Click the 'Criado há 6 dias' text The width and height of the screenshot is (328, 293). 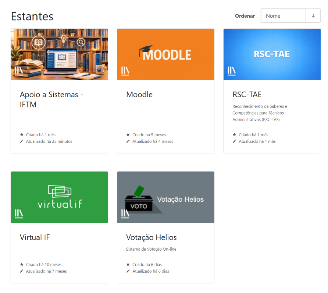point(147,265)
